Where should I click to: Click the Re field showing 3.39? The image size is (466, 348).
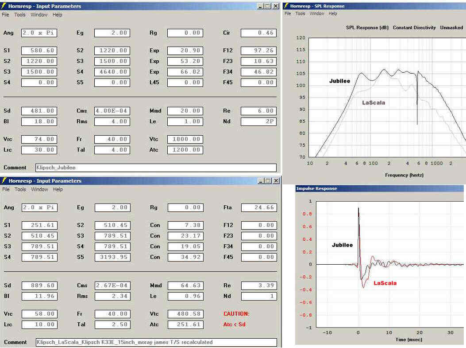coord(259,286)
